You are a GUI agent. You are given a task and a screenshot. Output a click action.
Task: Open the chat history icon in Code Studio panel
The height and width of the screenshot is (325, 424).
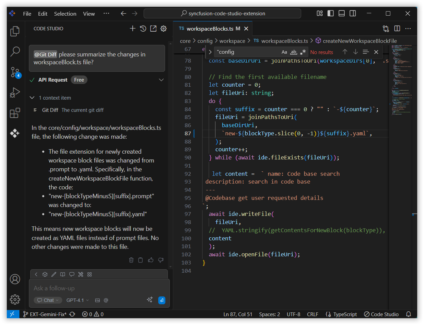point(143,29)
